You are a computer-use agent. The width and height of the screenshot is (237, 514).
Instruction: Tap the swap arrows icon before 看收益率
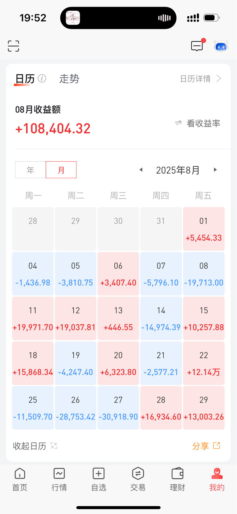click(178, 123)
